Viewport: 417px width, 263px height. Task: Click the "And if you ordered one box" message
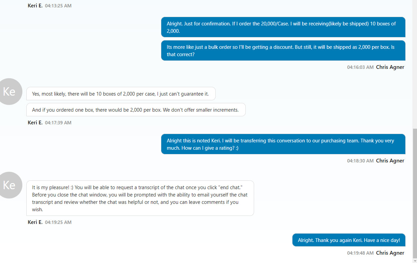(x=136, y=110)
